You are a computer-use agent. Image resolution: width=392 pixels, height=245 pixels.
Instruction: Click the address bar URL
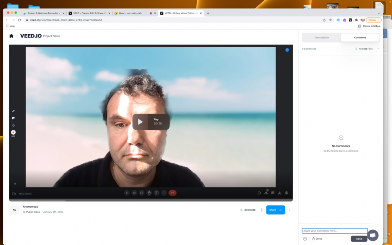coord(66,20)
